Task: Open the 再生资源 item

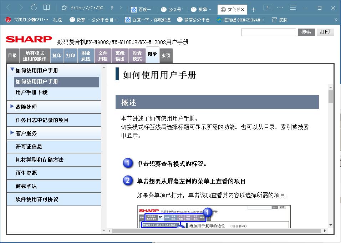Action: tap(54, 173)
